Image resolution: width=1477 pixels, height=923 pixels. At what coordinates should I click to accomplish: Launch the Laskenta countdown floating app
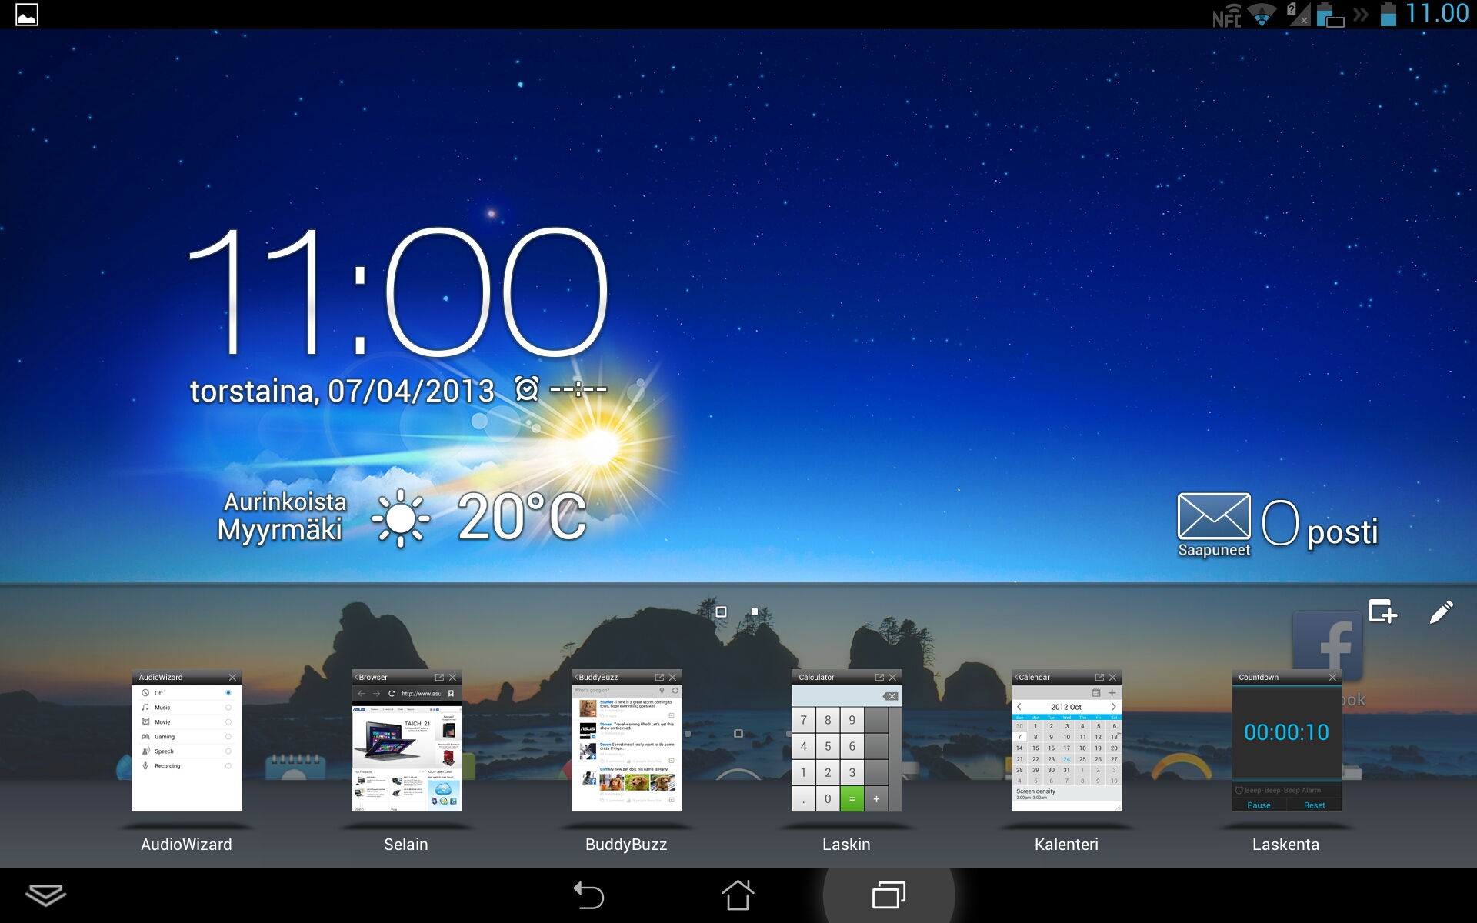click(1287, 741)
